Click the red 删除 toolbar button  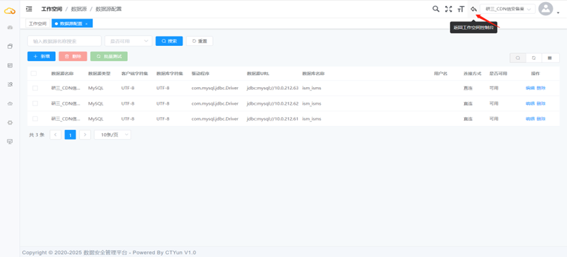(73, 56)
